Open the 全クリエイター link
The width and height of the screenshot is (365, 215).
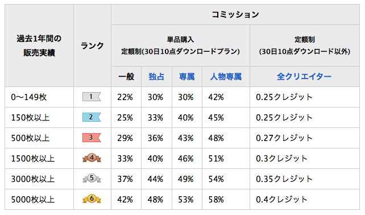304,77
